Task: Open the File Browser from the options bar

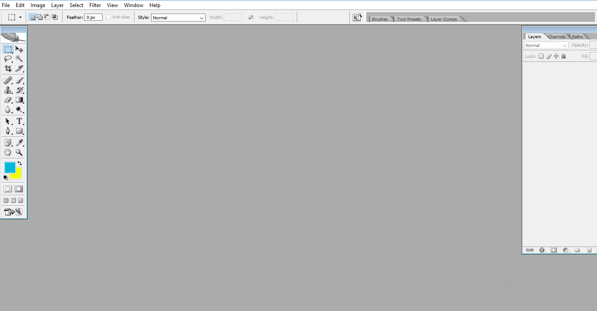Action: tap(357, 17)
